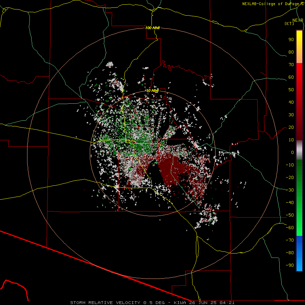Select the -90 value on velocity scale

click(290, 265)
